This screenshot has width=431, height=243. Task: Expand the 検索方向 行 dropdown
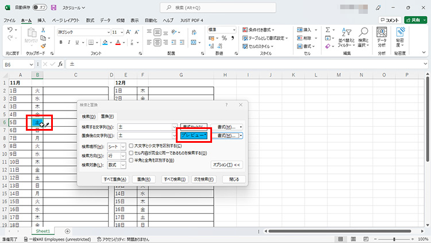[123, 155]
